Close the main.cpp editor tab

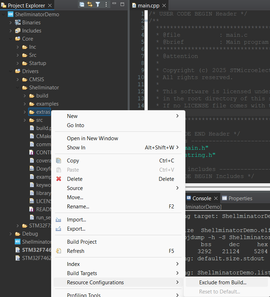click(164, 6)
